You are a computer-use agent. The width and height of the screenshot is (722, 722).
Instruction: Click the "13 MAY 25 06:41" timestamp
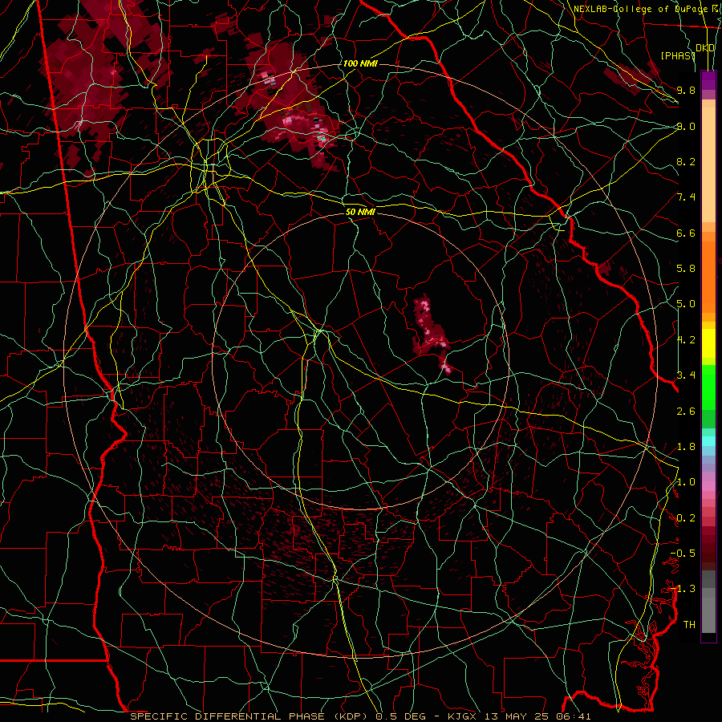click(537, 716)
